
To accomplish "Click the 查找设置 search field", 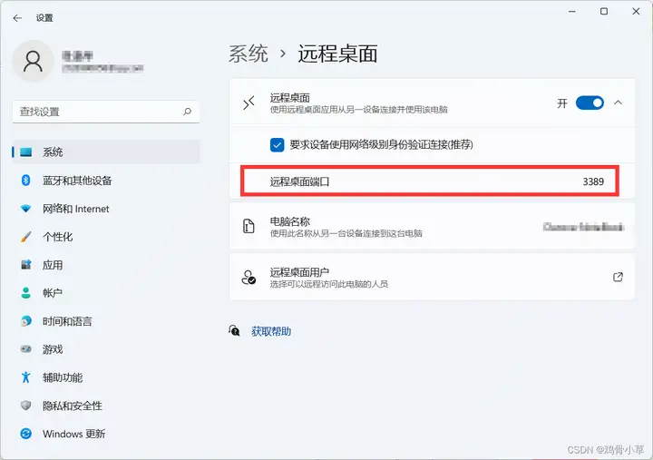I will pyautogui.click(x=106, y=112).
